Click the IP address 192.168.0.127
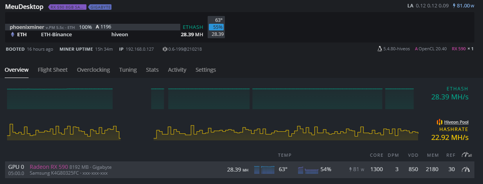This screenshot has width=483, height=184. click(x=140, y=49)
